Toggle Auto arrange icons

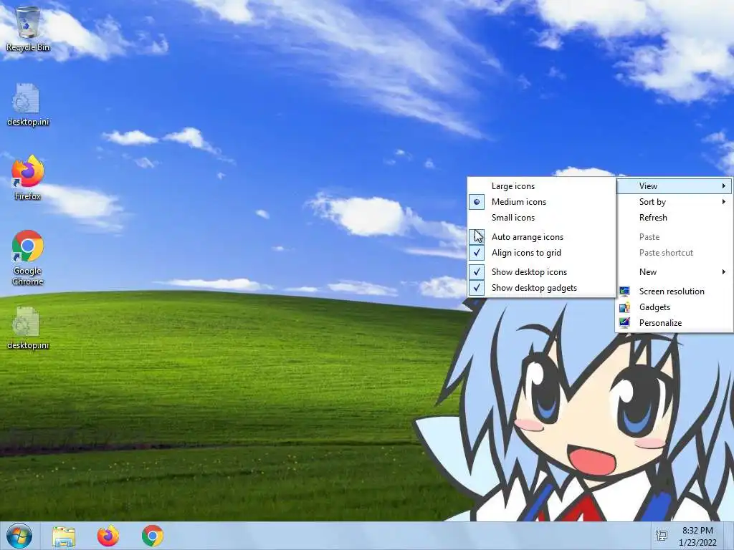[x=542, y=237]
